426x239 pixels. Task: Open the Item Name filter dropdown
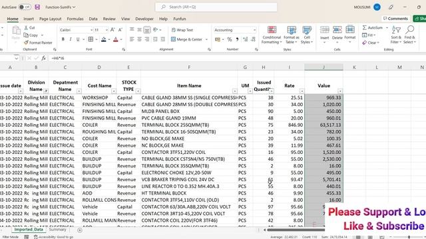click(234, 91)
